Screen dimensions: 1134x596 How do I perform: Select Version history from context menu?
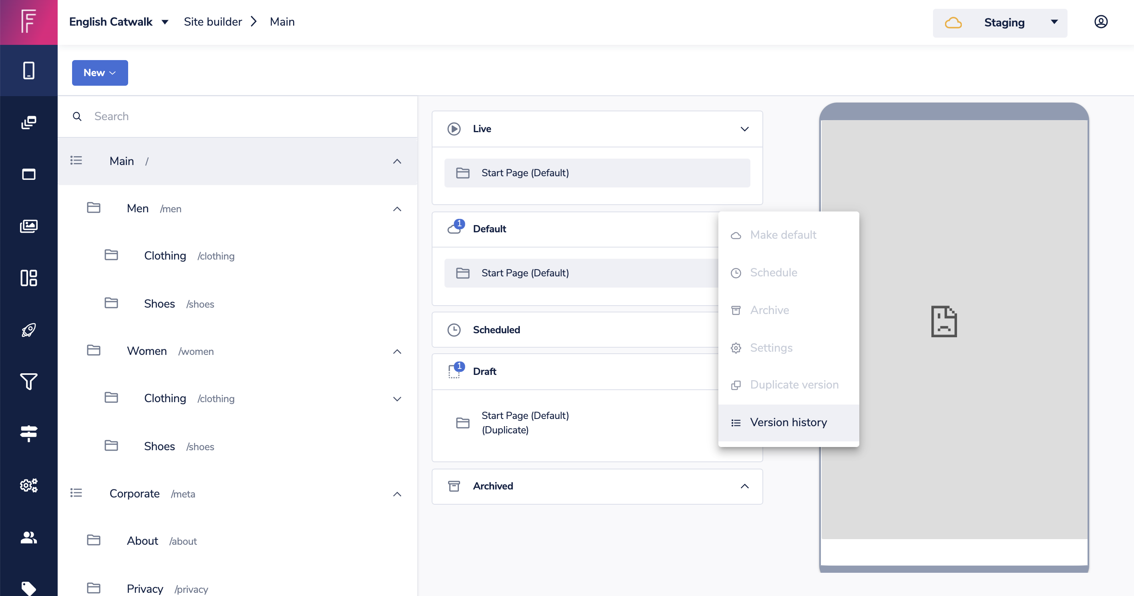tap(788, 423)
